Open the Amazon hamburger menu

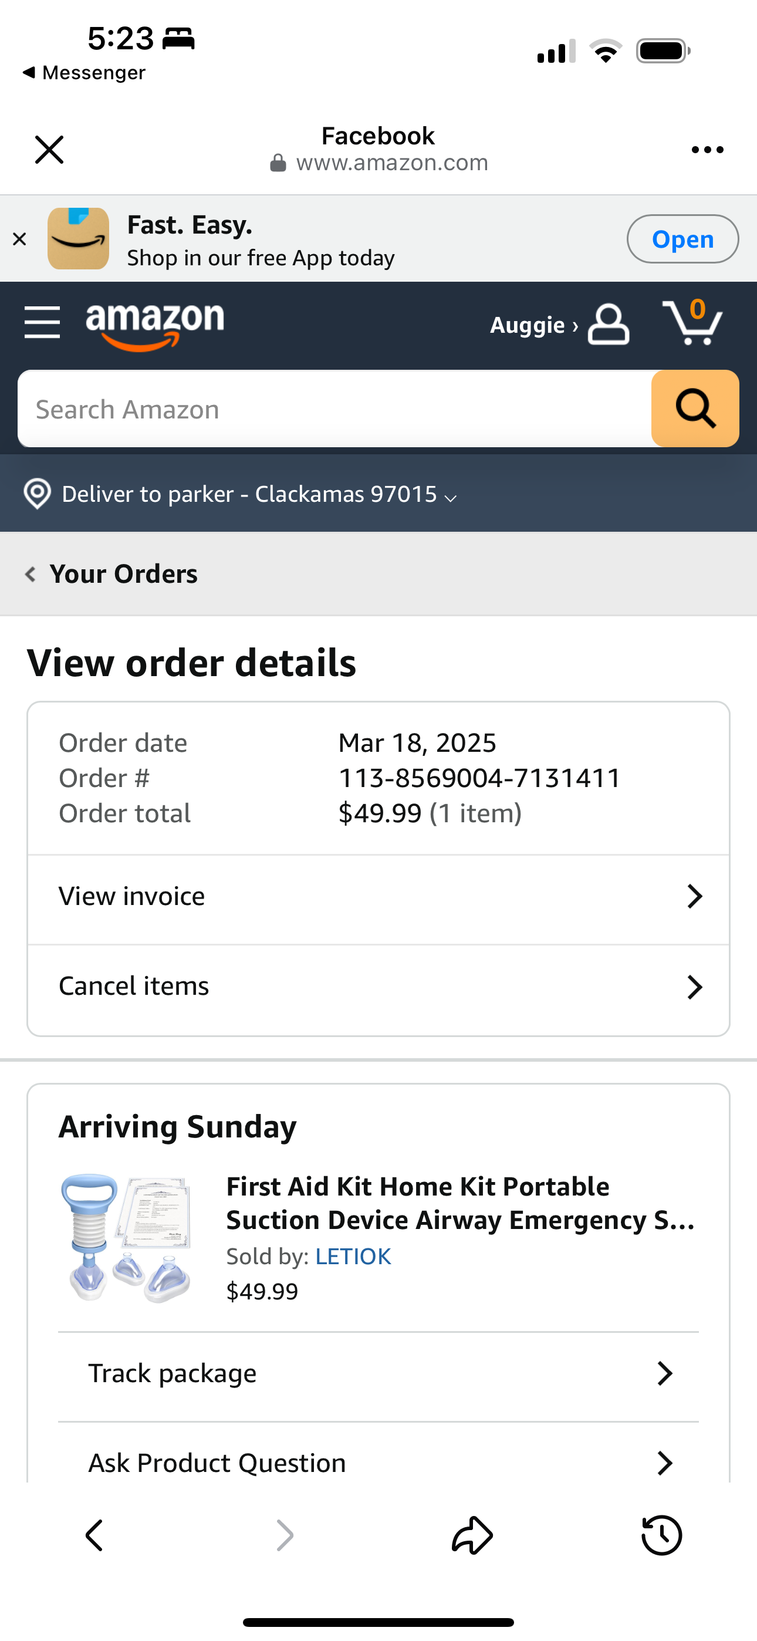(42, 322)
